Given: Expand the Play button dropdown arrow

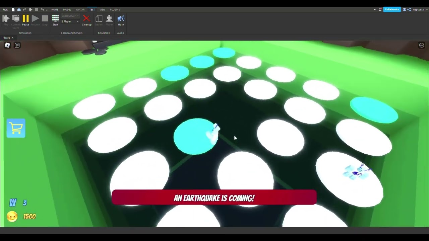Looking at the screenshot, I should point(6,28).
